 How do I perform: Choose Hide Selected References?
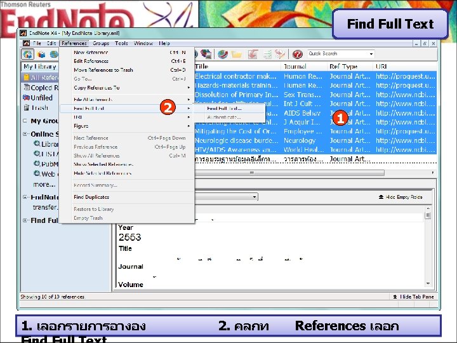127,173
